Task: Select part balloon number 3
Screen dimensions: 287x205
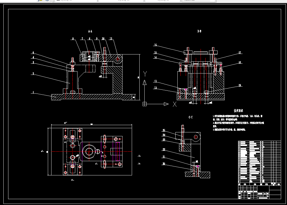Action: coord(33,62)
